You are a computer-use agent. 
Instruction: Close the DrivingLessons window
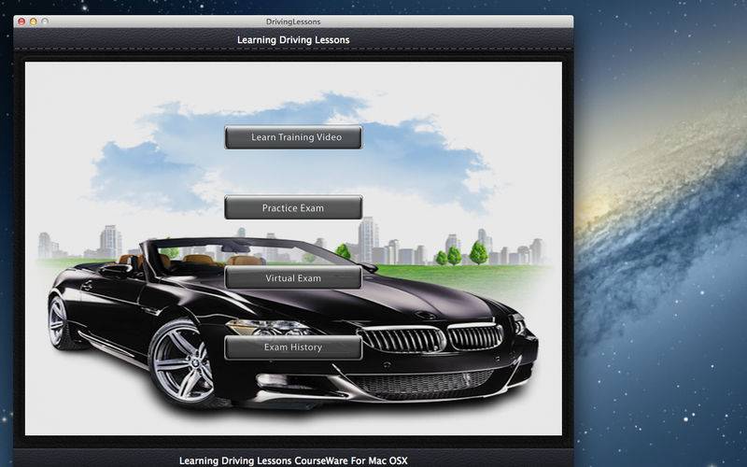[21, 21]
